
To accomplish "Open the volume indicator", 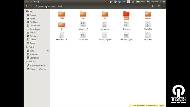I will [148, 2].
